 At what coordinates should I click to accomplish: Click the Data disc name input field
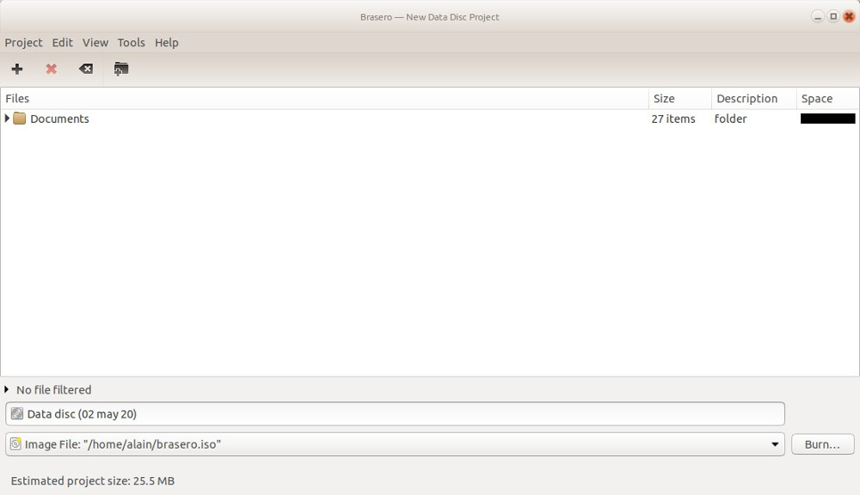tap(395, 414)
